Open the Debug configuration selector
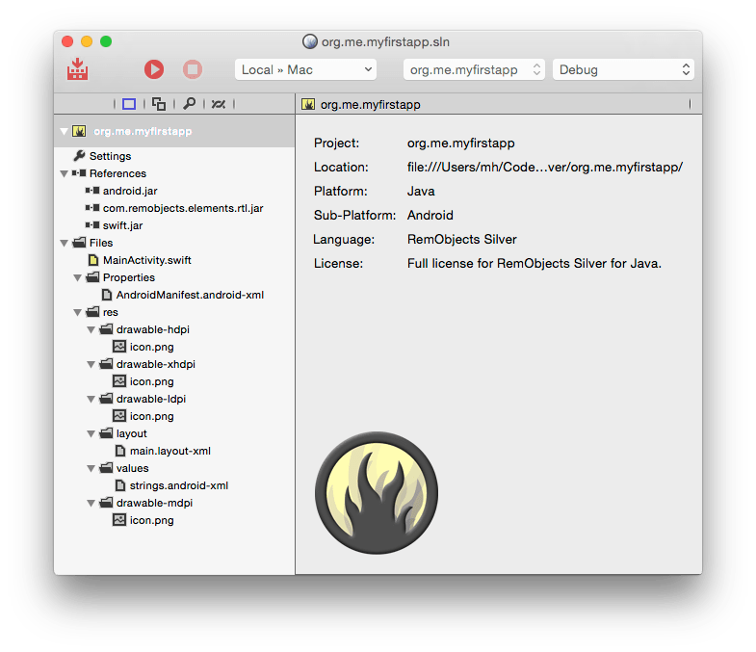Image resolution: width=756 pixels, height=652 pixels. point(623,70)
